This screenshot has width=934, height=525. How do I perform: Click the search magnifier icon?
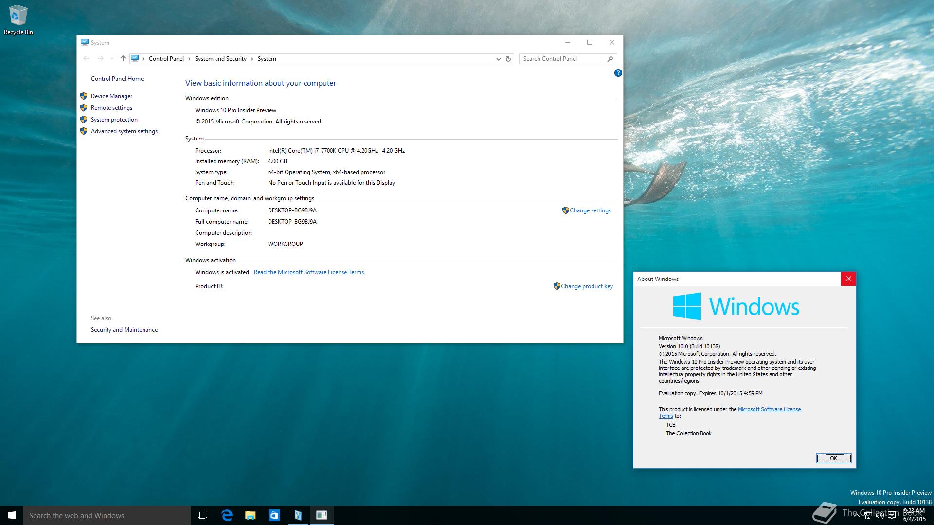tap(611, 59)
